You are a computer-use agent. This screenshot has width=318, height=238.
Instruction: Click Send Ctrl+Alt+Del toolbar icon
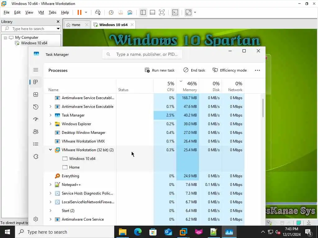pos(98,12)
